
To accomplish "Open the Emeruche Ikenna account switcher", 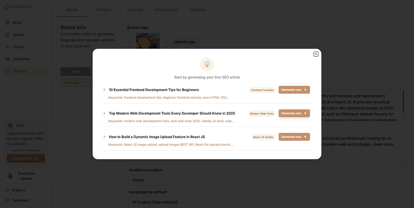I will pos(26,176).
